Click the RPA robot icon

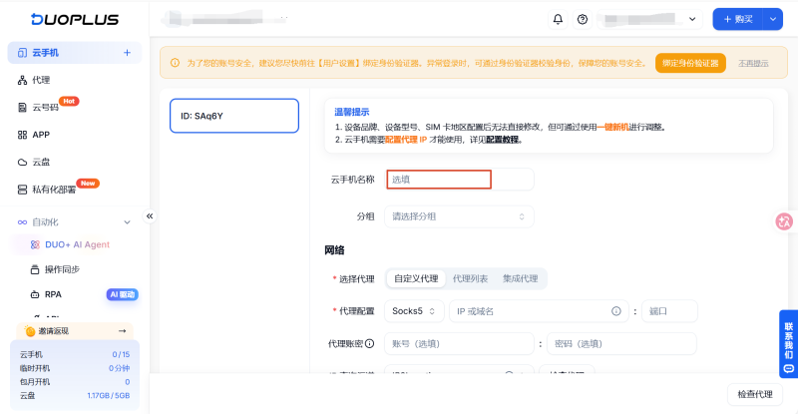(x=35, y=294)
